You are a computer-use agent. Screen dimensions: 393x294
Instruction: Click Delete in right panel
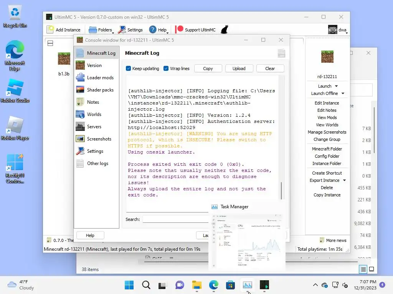pyautogui.click(x=327, y=188)
